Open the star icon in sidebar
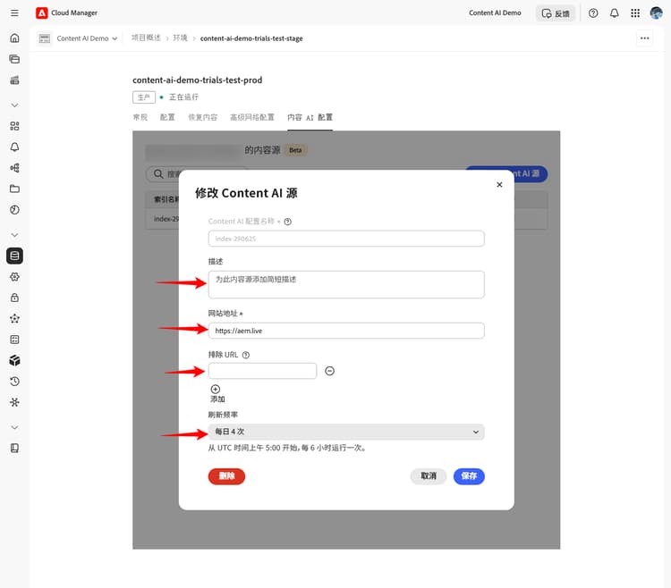The height and width of the screenshot is (588, 671). click(14, 319)
